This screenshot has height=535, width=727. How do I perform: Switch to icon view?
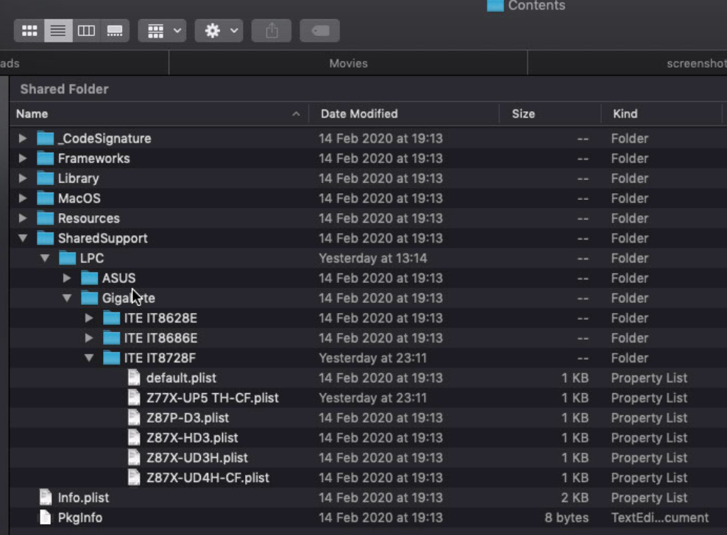(x=29, y=31)
